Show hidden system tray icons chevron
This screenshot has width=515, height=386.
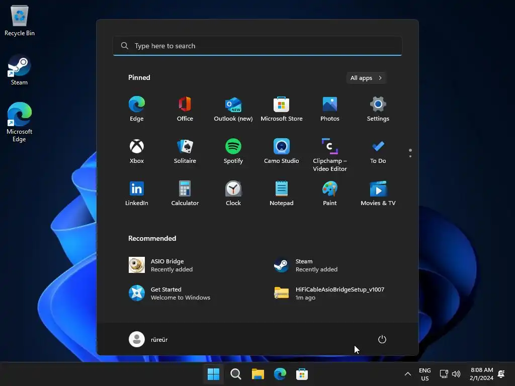click(x=407, y=374)
